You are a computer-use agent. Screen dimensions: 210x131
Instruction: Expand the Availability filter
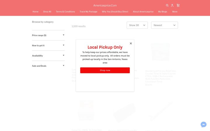click(48, 56)
